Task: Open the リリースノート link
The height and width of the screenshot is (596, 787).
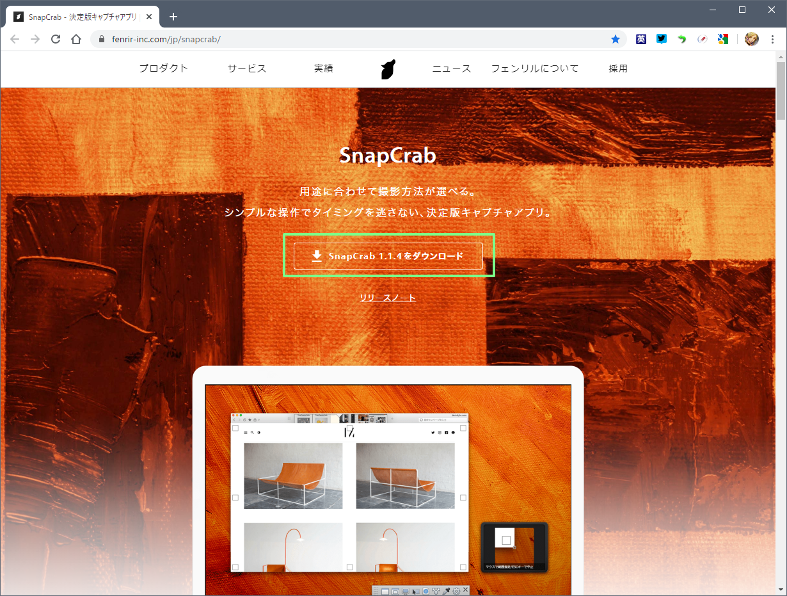Action: click(x=388, y=298)
